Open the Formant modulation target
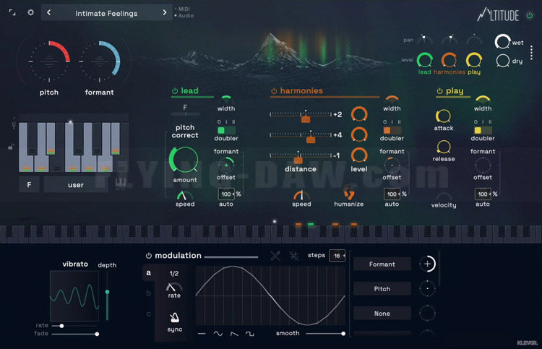This screenshot has width=542, height=349. click(382, 264)
